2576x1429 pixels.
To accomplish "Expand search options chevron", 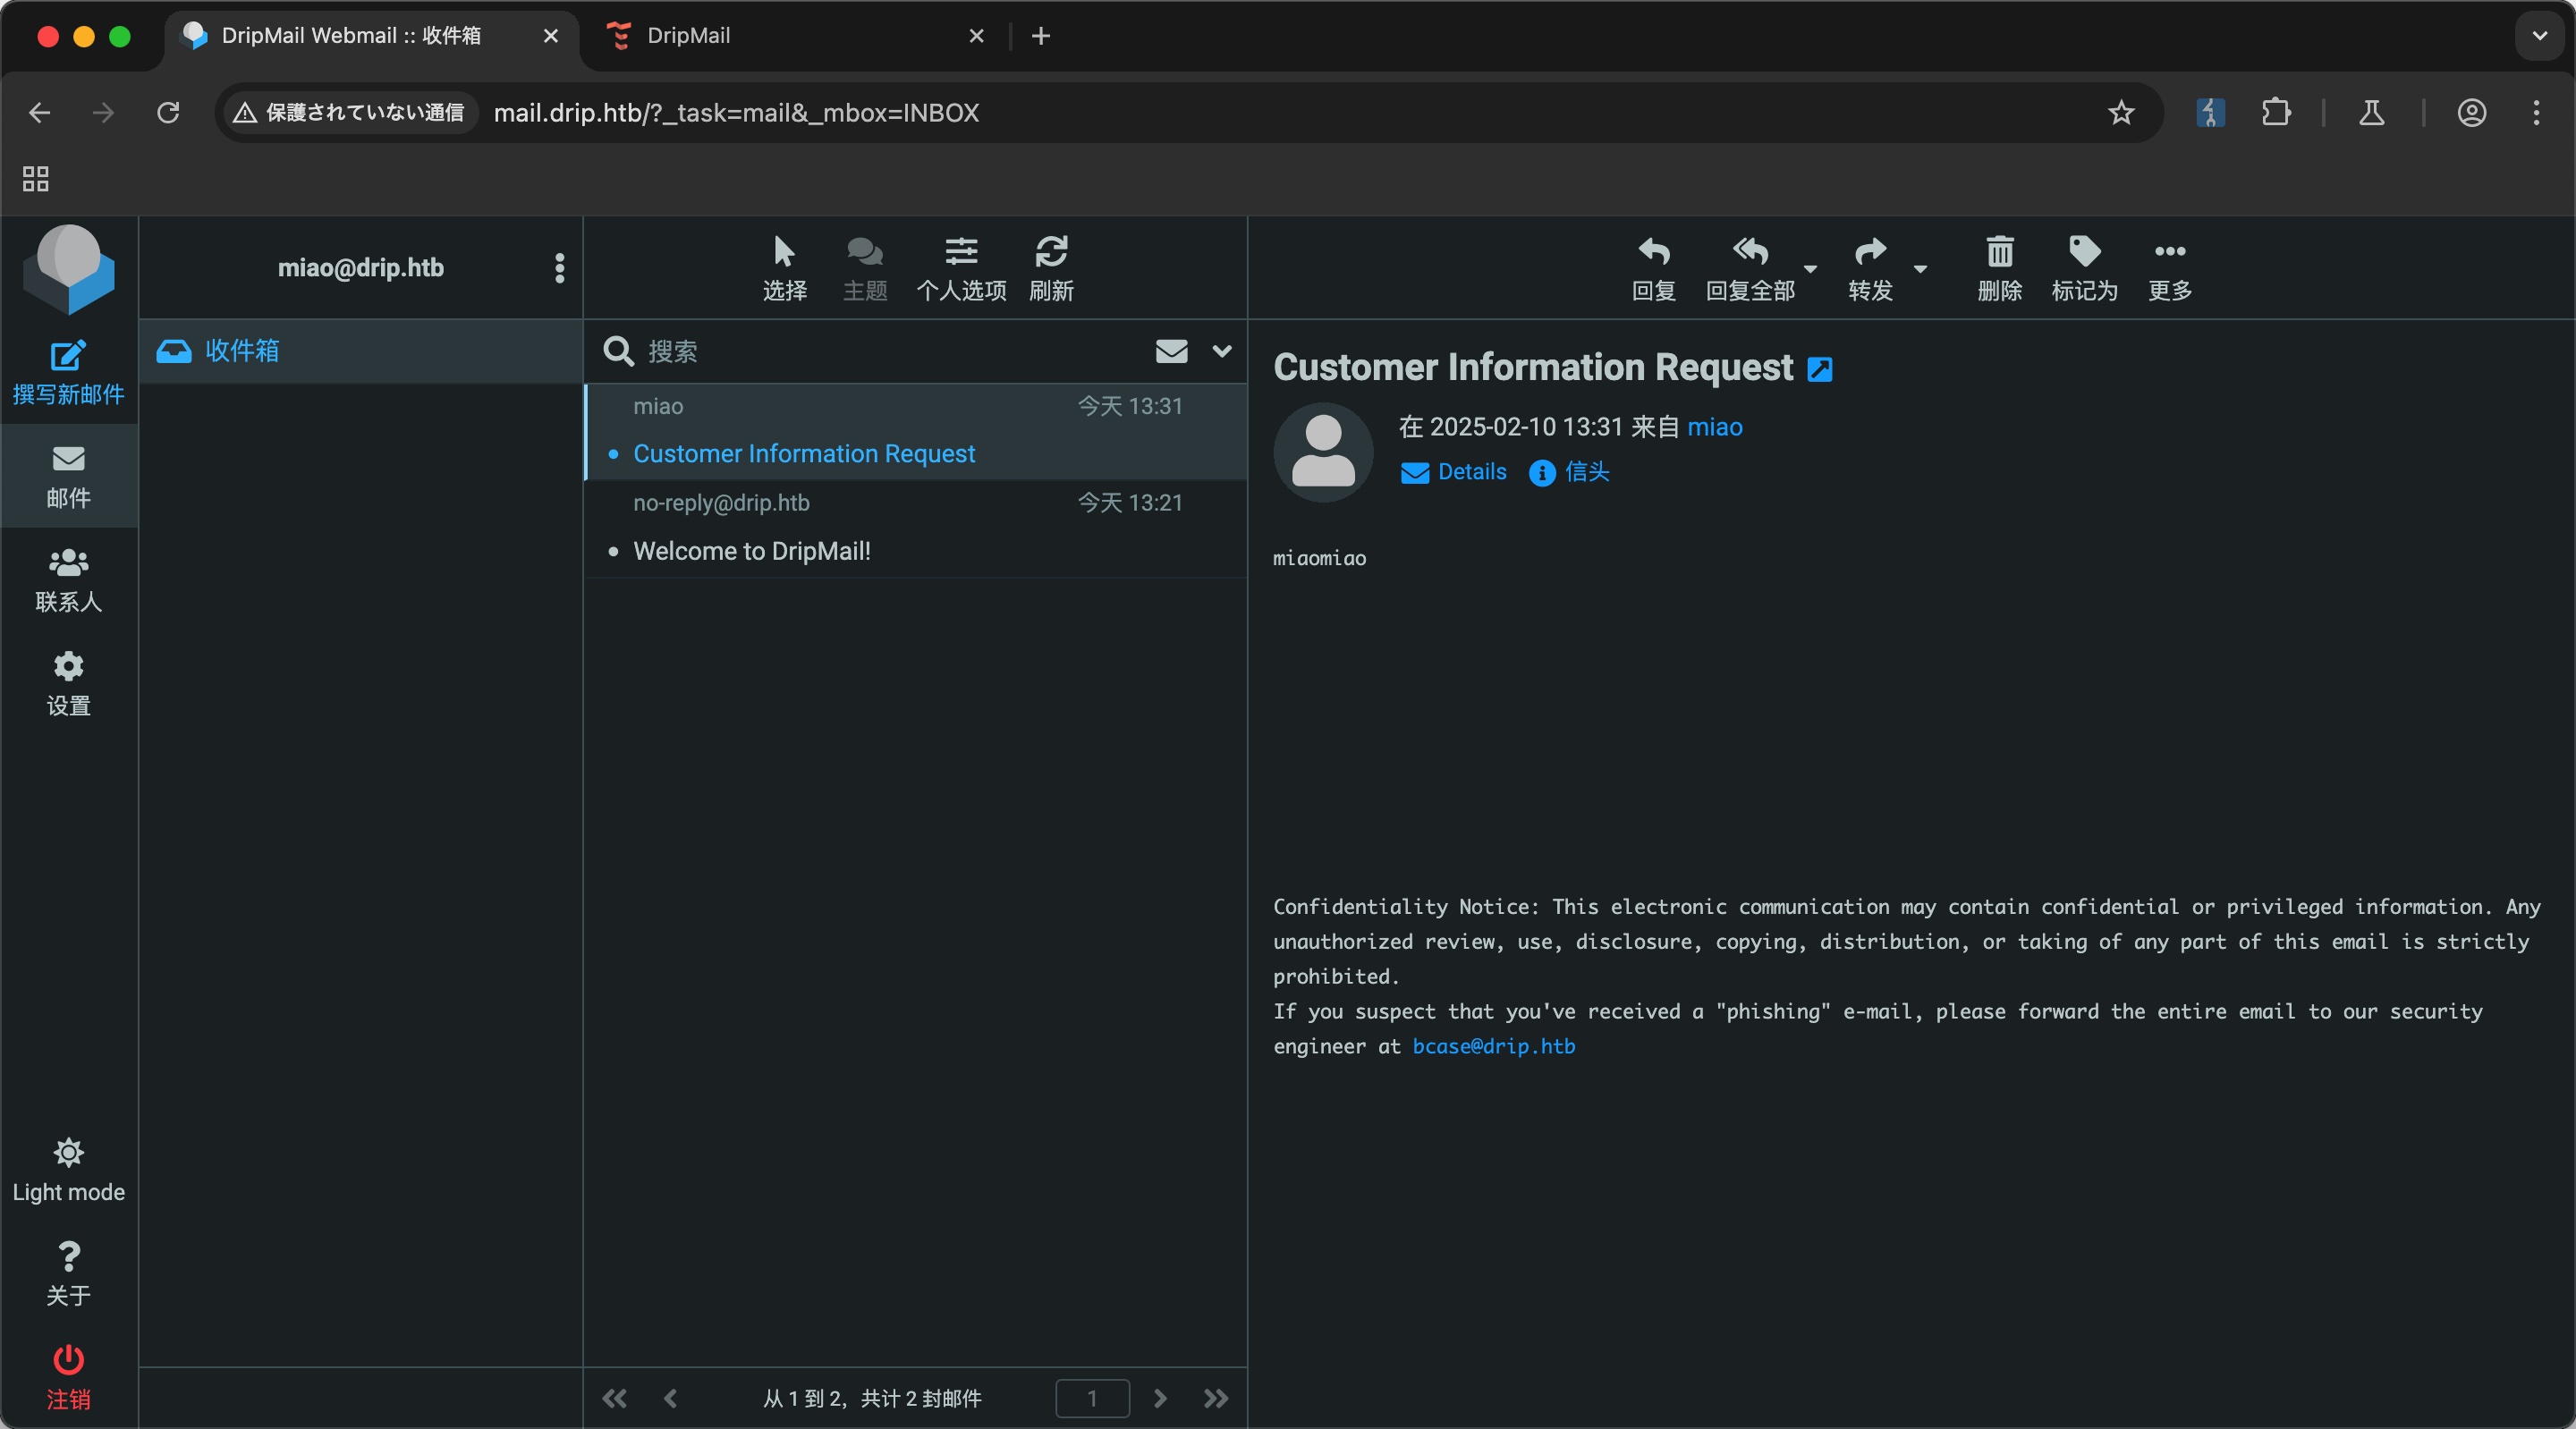I will tap(1221, 351).
